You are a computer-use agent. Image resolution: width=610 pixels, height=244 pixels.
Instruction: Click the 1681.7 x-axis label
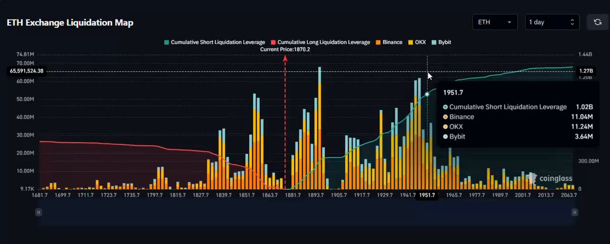pos(39,195)
